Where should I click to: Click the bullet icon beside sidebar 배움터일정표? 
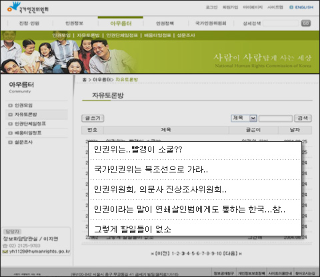click(10, 133)
